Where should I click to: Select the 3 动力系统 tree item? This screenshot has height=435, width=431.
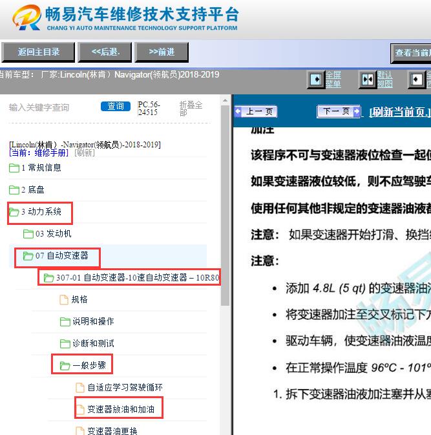[x=41, y=212]
